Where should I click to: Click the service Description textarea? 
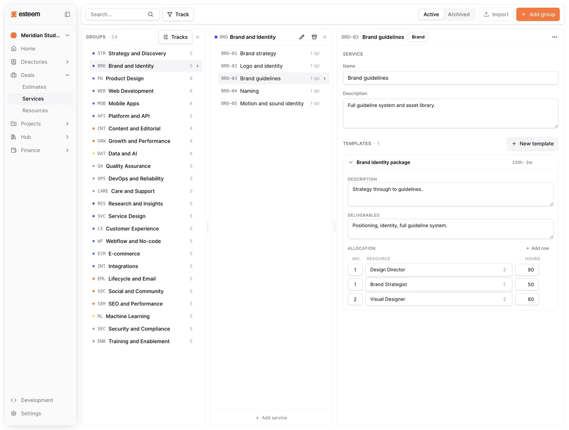coord(450,114)
